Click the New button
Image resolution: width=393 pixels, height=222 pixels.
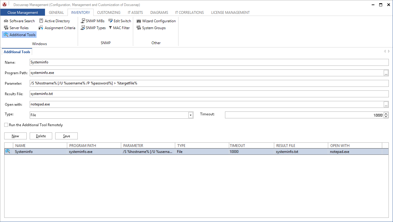tap(15, 136)
